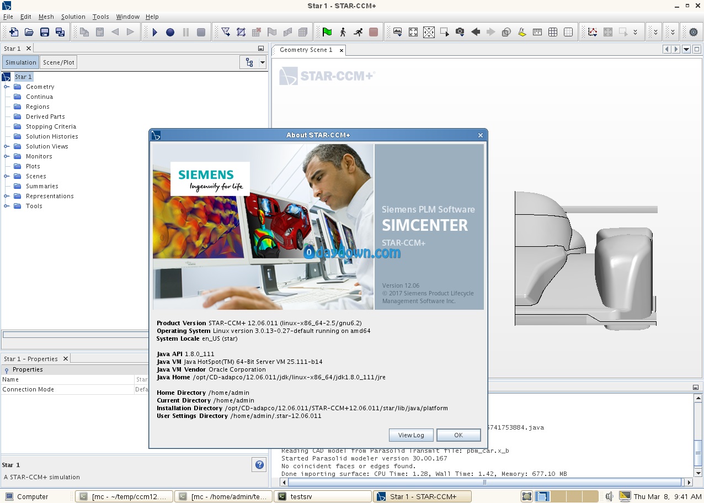
Task: Click the volume speaker icon in the tray
Action: (x=609, y=496)
